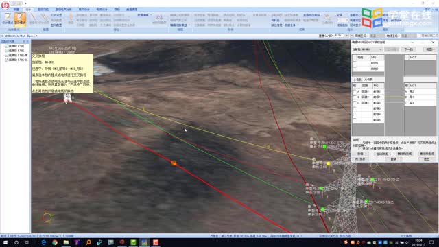Tick the phase B row checkbox
Screen dimensions: 439x247
click(x=355, y=97)
